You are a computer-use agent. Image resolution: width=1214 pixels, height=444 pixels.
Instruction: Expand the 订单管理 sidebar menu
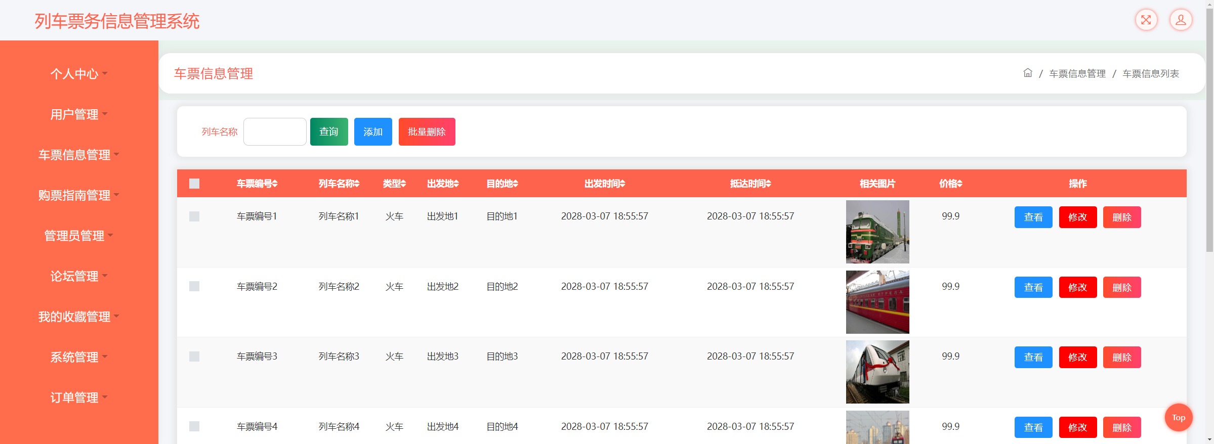79,397
